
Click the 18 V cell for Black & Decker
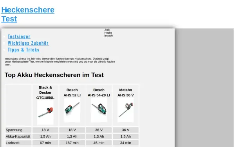[x=45, y=130]
